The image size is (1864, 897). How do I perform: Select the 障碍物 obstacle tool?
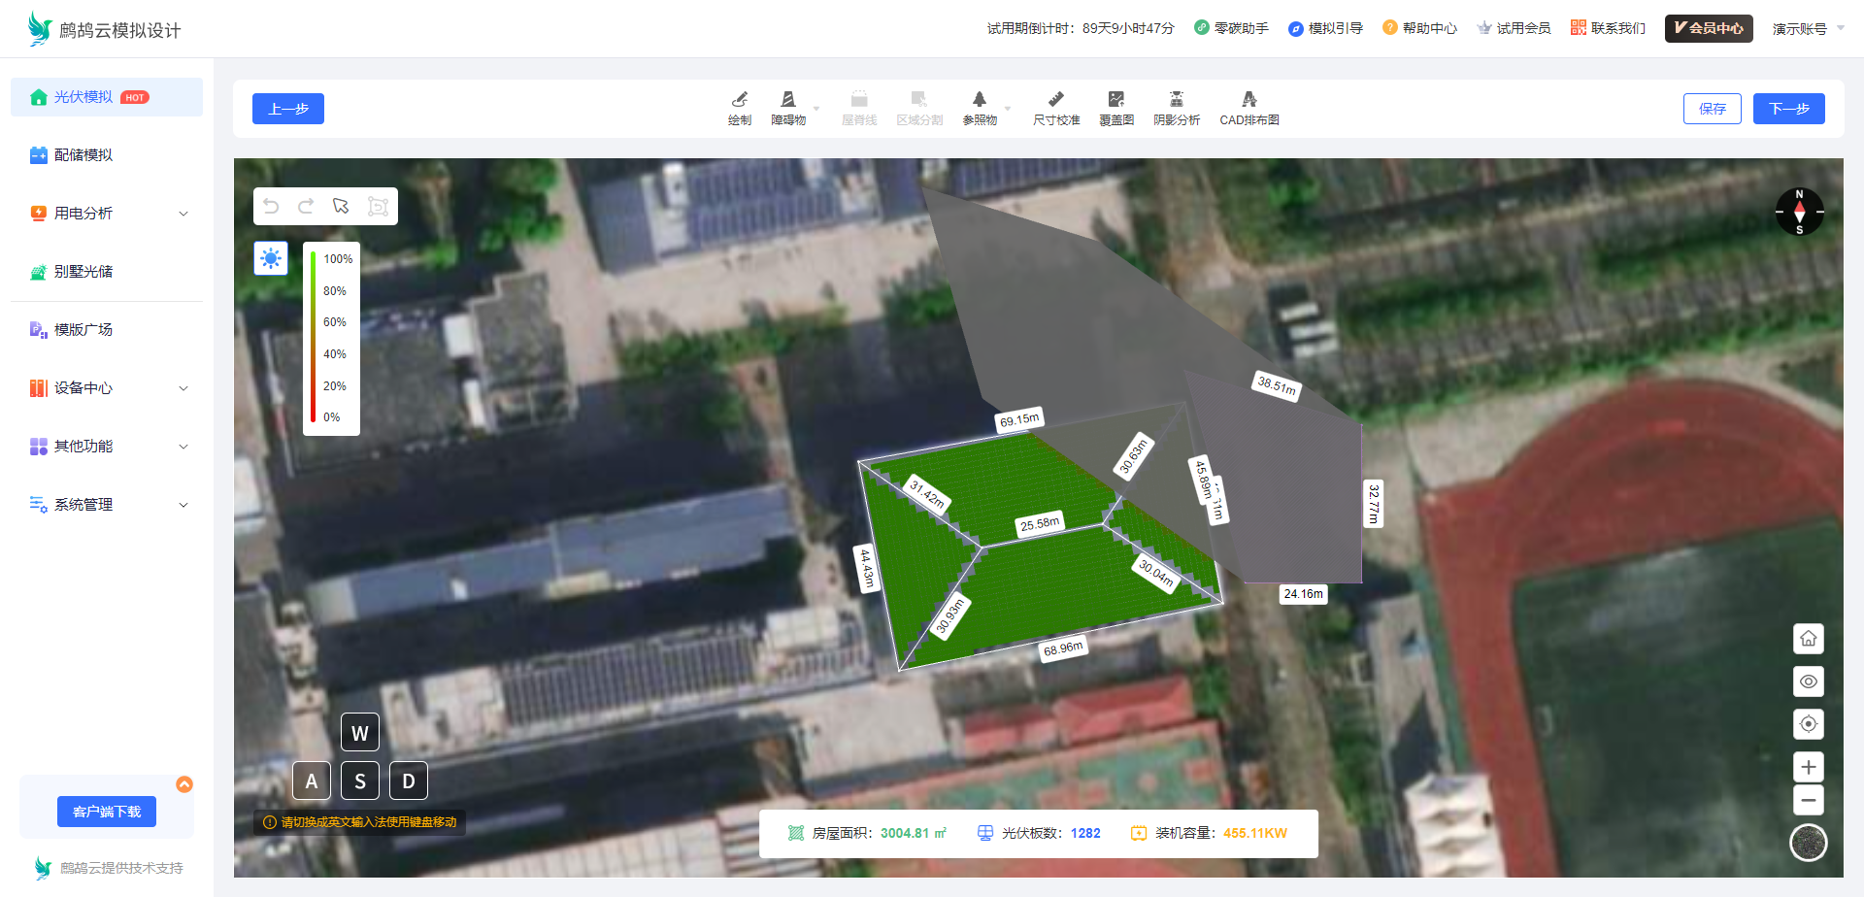click(788, 108)
